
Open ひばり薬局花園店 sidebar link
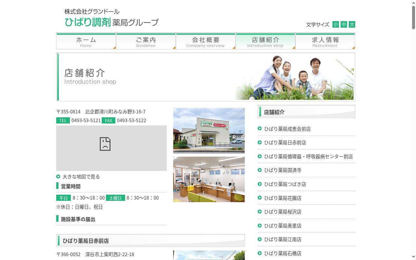click(x=283, y=198)
